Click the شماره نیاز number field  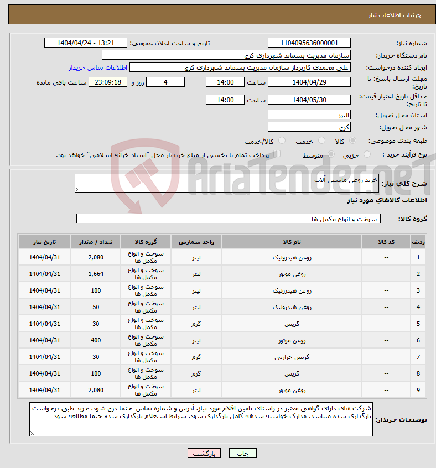[x=309, y=43]
